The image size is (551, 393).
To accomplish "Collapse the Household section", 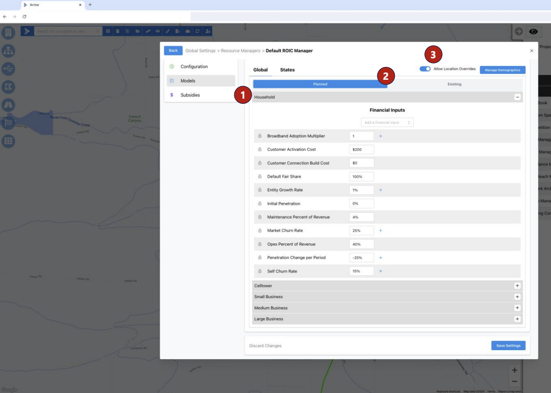I will [x=517, y=97].
